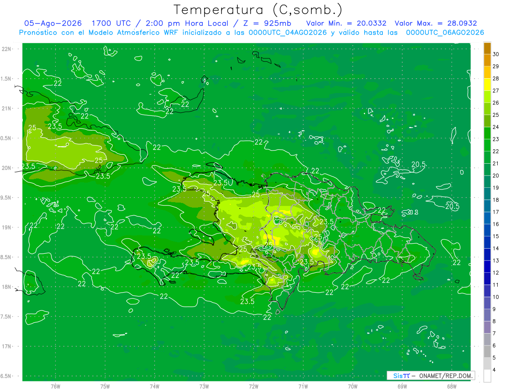Click the colorbar label "4"
The width and height of the screenshot is (507, 392).
tap(494, 370)
